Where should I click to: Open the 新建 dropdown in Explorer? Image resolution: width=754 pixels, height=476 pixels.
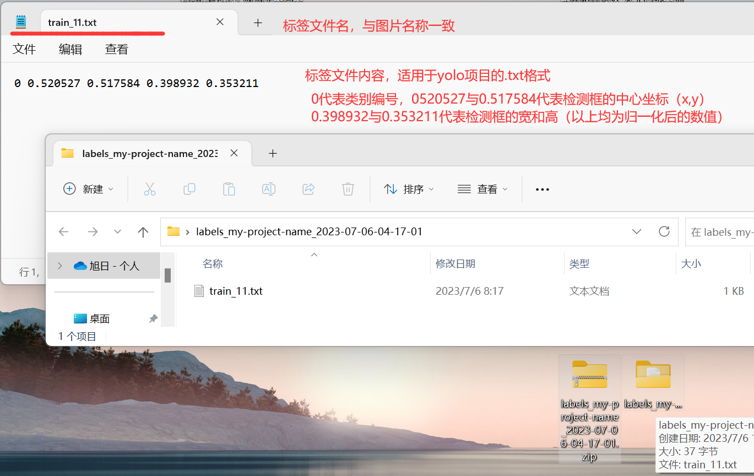(x=89, y=189)
